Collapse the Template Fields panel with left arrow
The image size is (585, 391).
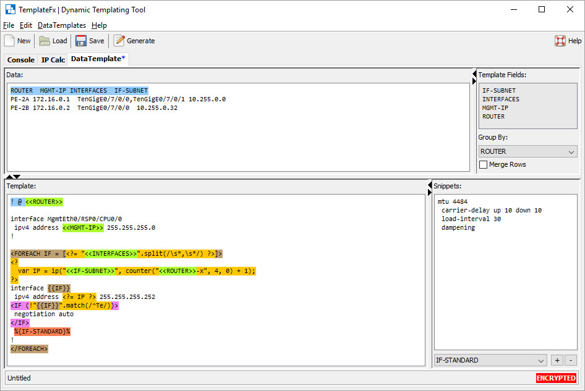tap(474, 74)
